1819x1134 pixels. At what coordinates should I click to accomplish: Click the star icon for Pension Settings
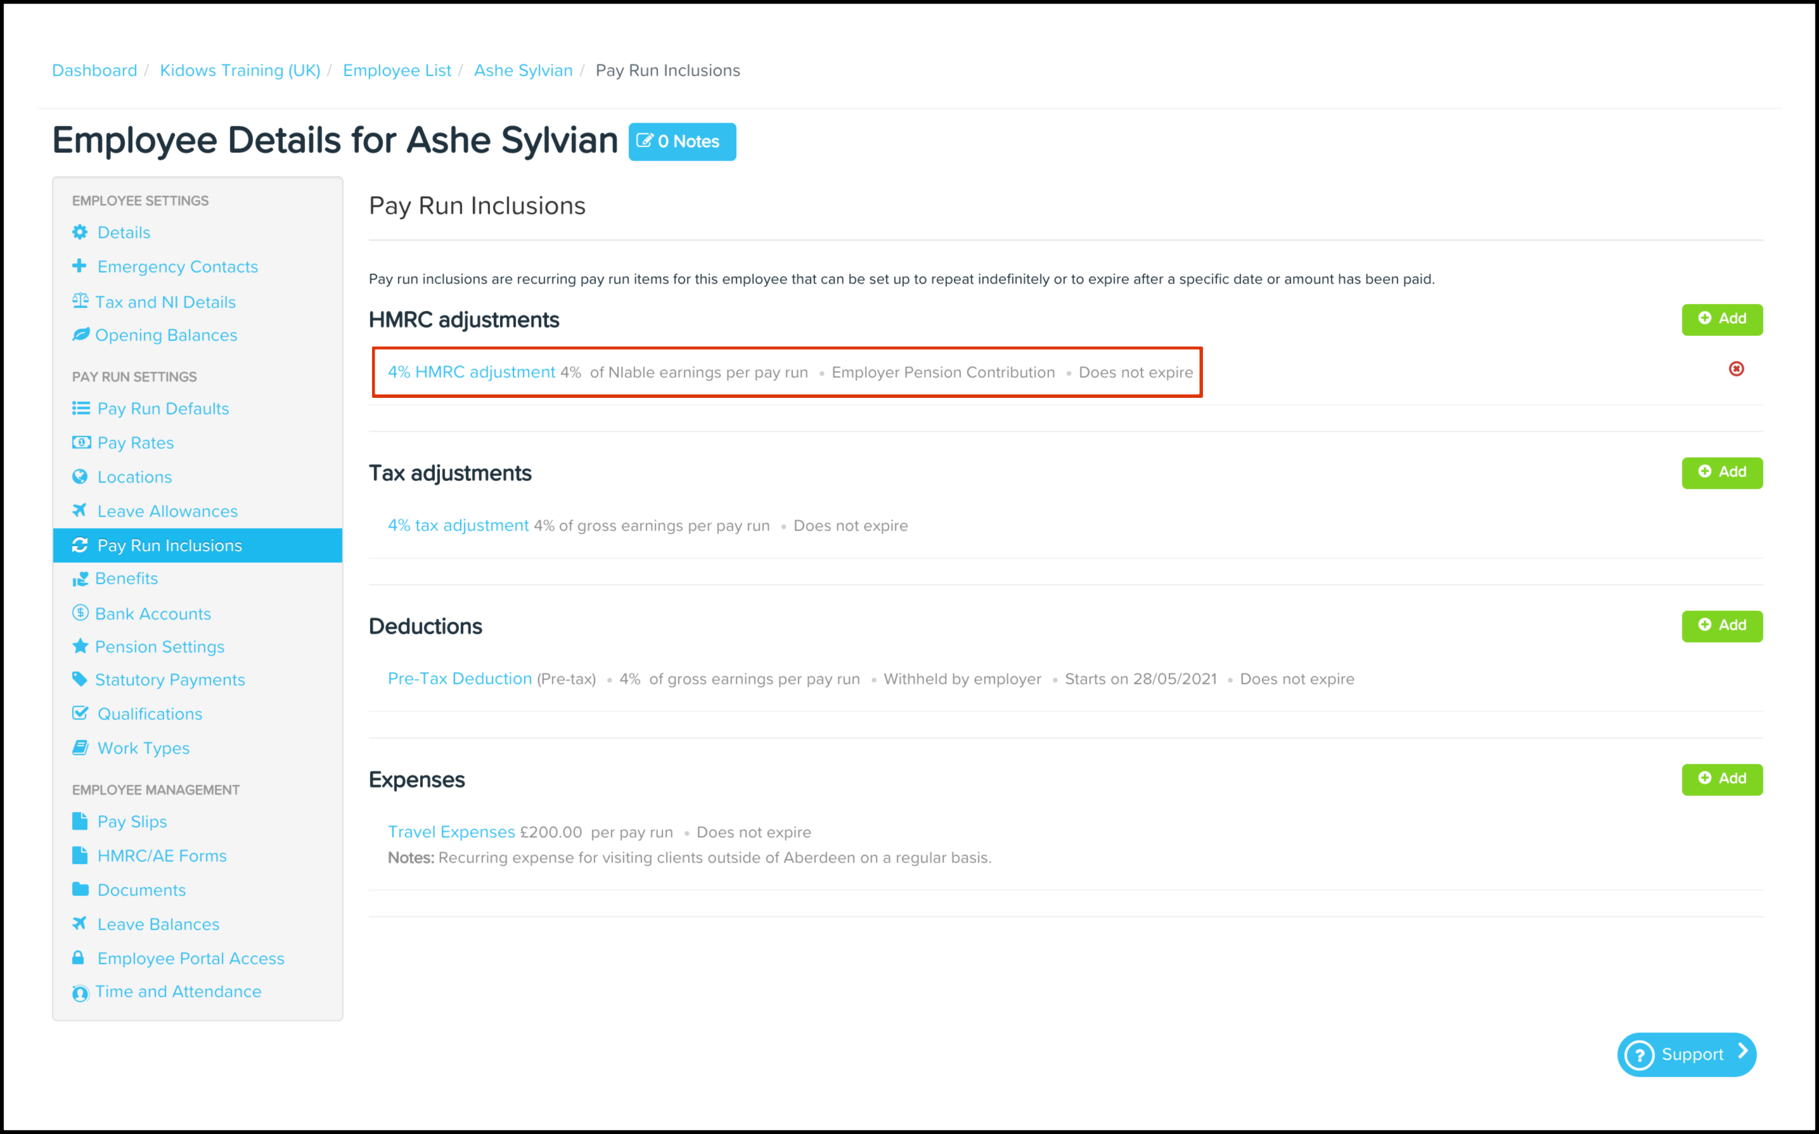pyautogui.click(x=80, y=646)
